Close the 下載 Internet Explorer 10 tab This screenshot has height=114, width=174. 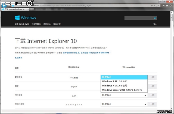28,9
